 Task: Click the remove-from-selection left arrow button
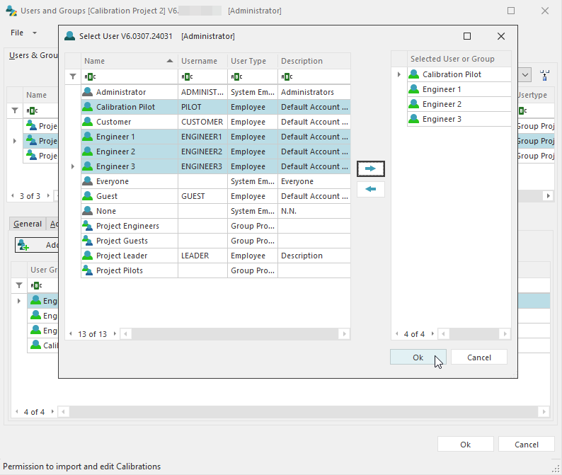[370, 189]
